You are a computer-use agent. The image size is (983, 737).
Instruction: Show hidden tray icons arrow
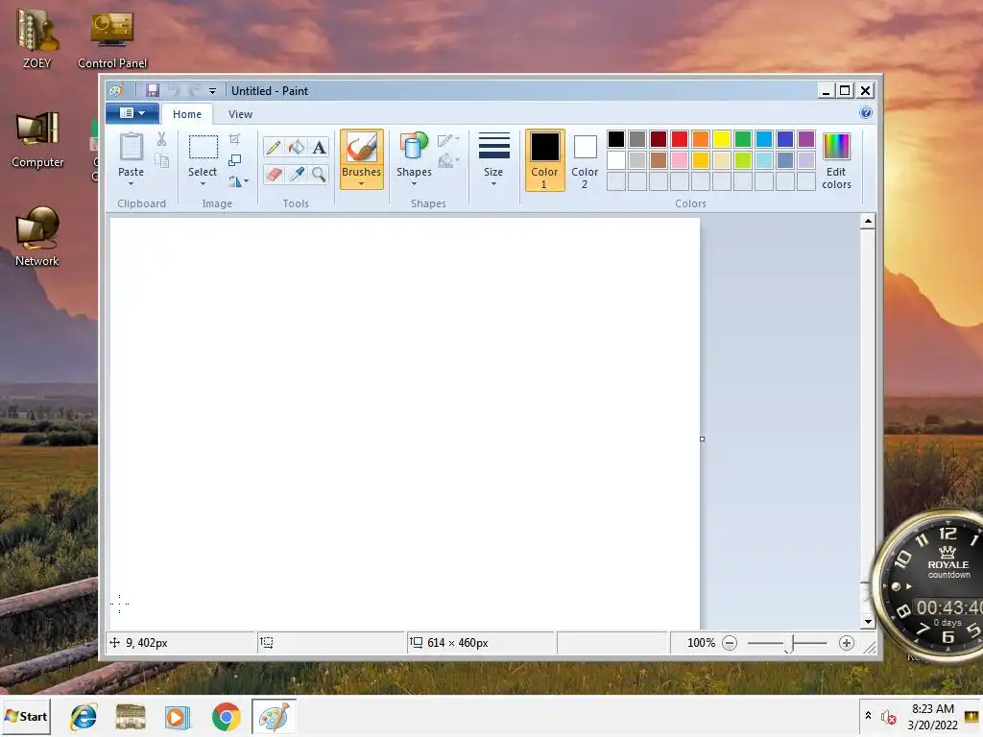tap(868, 715)
